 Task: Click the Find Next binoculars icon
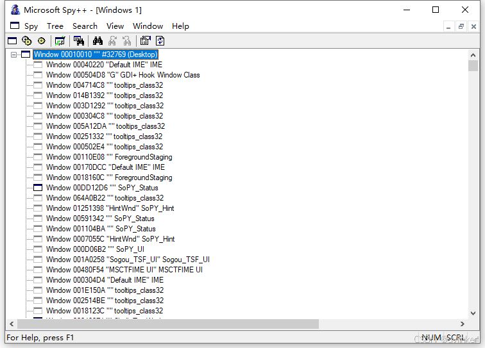(x=112, y=41)
